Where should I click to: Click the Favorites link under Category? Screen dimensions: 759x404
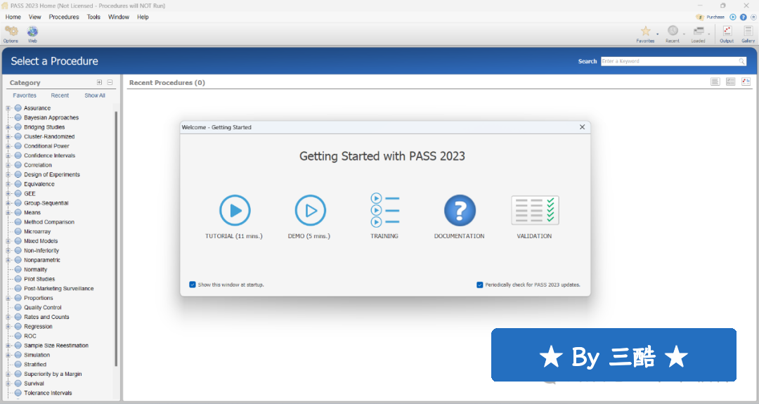tap(25, 96)
